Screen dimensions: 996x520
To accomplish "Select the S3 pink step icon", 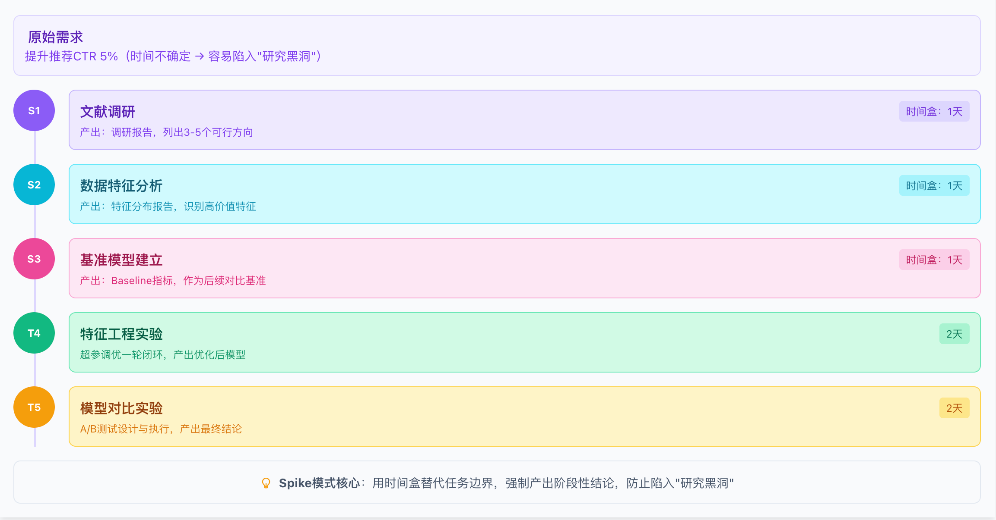I will (x=34, y=259).
